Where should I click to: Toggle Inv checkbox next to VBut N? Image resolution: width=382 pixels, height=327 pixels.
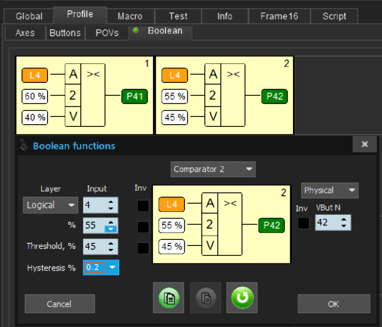point(303,223)
